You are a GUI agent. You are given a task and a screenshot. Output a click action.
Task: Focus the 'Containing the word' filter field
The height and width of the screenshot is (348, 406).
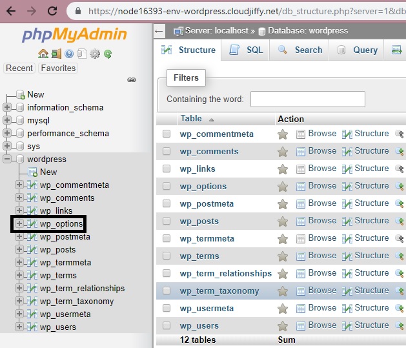[308, 99]
